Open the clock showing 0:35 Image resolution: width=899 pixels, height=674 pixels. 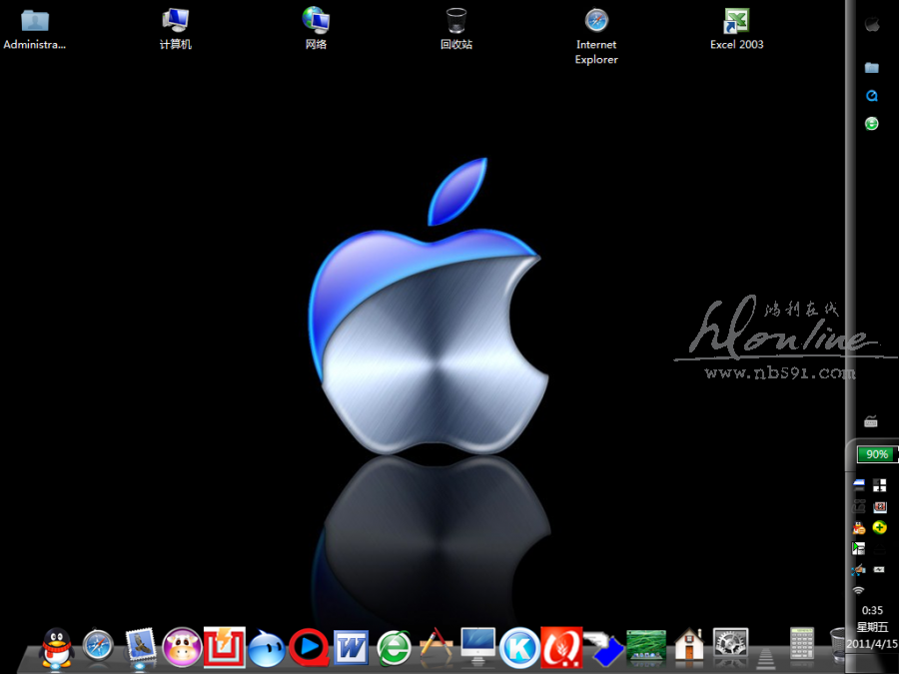(x=872, y=610)
